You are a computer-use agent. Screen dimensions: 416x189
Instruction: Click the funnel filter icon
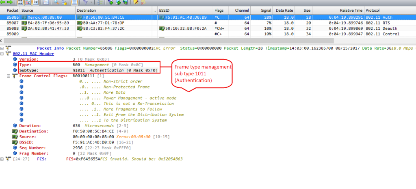click(x=85, y=2)
